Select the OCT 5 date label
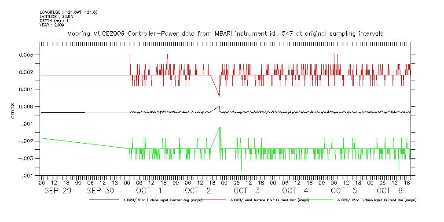 tap(344, 191)
